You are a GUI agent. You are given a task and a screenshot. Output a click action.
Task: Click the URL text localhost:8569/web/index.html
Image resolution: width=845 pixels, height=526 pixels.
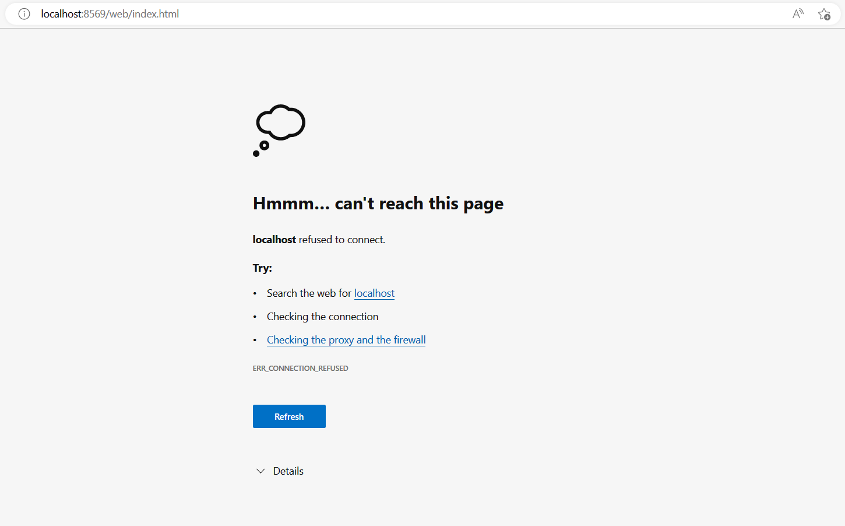[x=110, y=13]
